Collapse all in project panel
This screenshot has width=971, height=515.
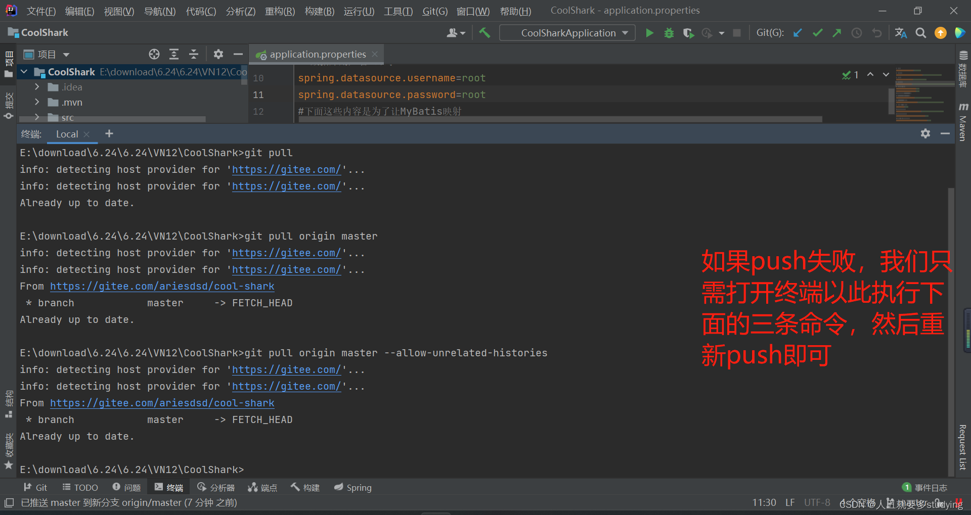pyautogui.click(x=193, y=54)
